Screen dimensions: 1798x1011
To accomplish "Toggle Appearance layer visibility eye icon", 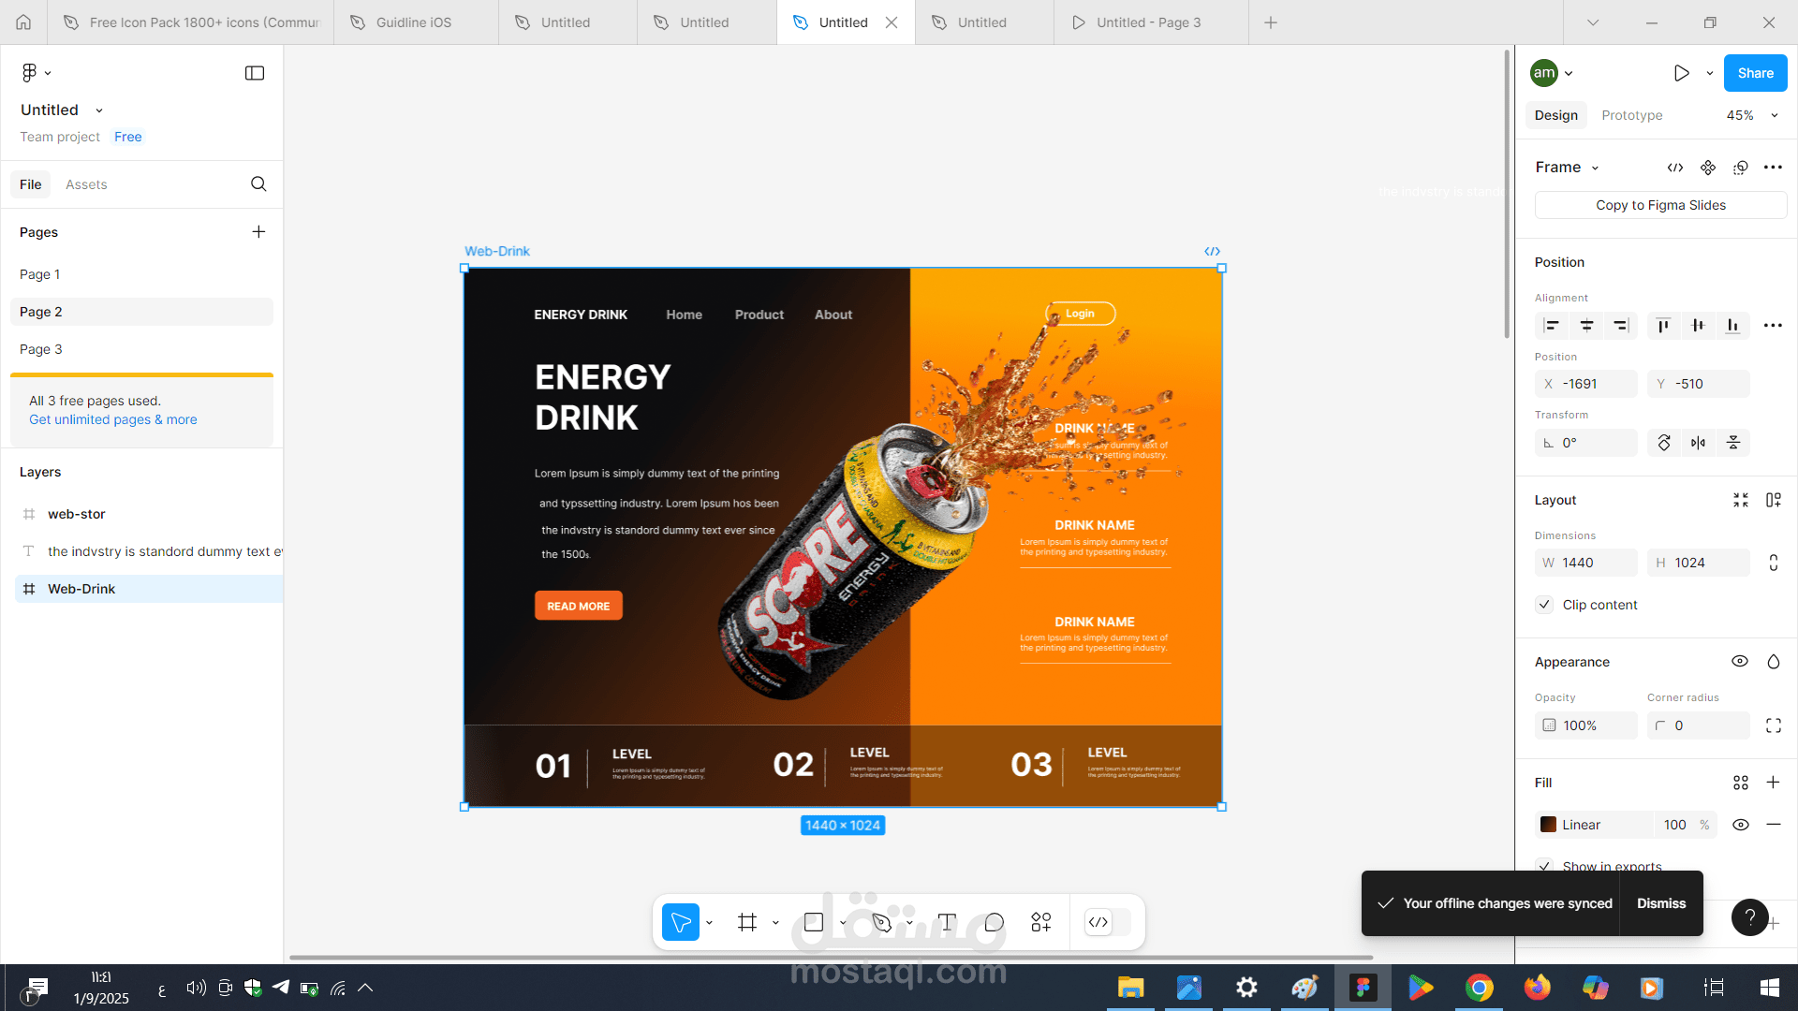I will coord(1740,661).
